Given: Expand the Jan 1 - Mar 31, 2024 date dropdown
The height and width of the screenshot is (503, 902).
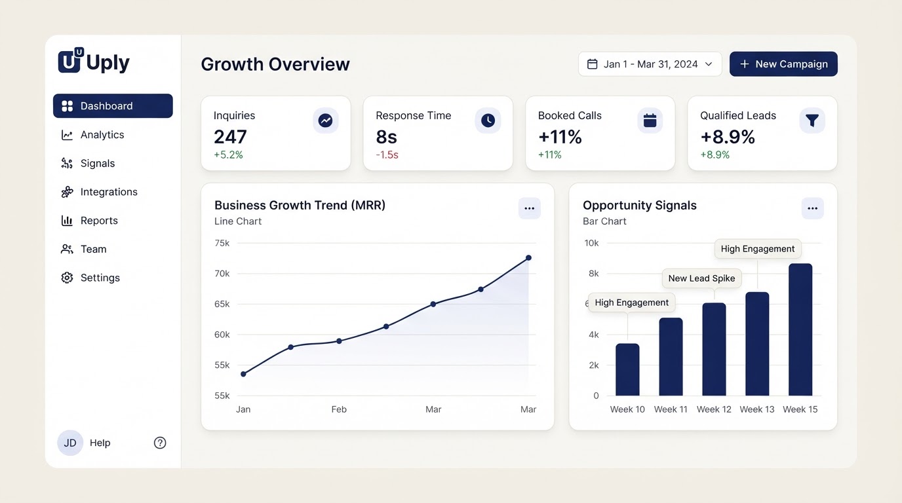Looking at the screenshot, I should pos(650,64).
